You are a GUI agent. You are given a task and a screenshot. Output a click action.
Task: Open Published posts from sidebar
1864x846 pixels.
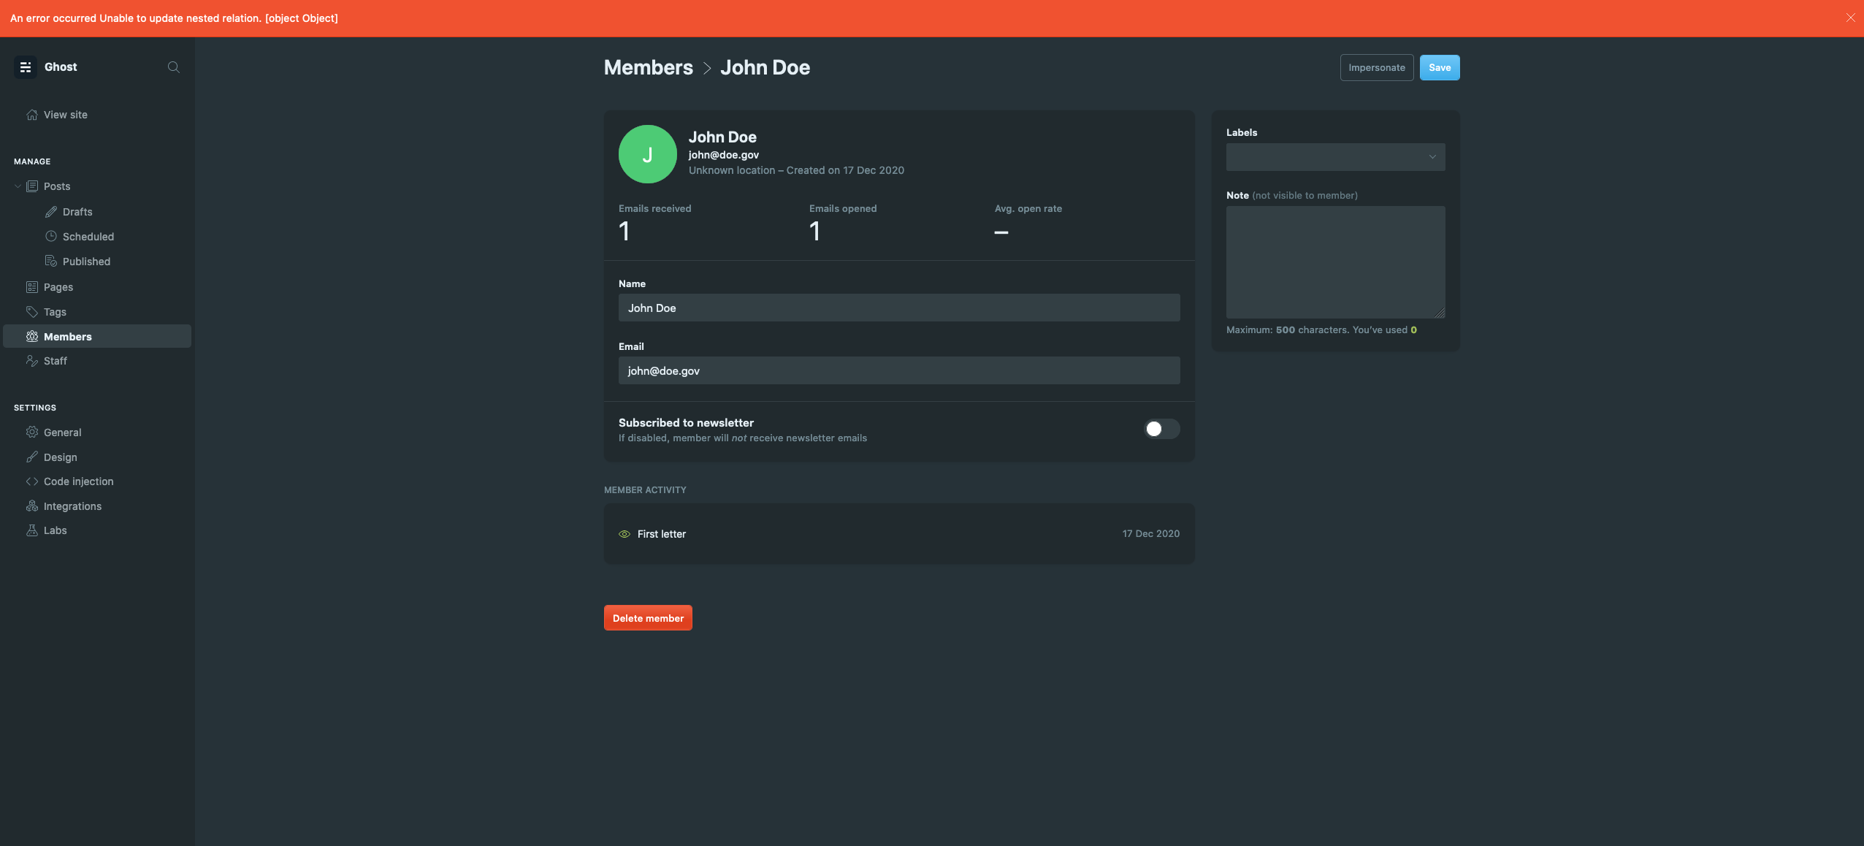(50, 261)
